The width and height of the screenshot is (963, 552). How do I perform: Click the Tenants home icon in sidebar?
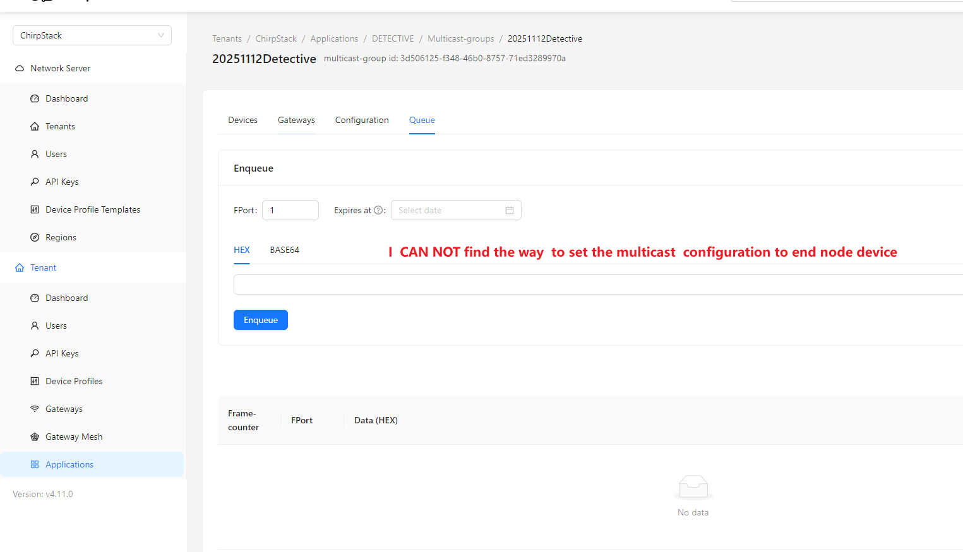[x=35, y=126]
